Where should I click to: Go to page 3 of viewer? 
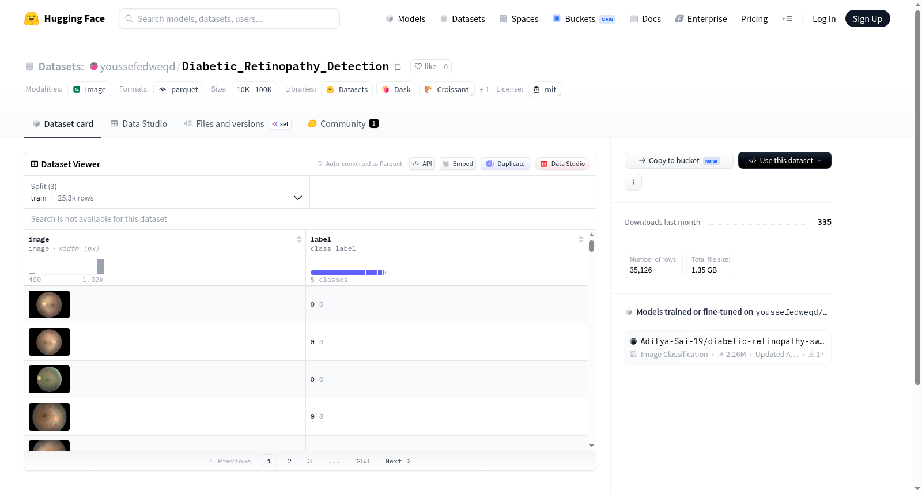[x=309, y=461]
